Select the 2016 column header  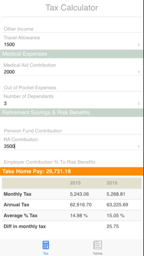[112, 183]
